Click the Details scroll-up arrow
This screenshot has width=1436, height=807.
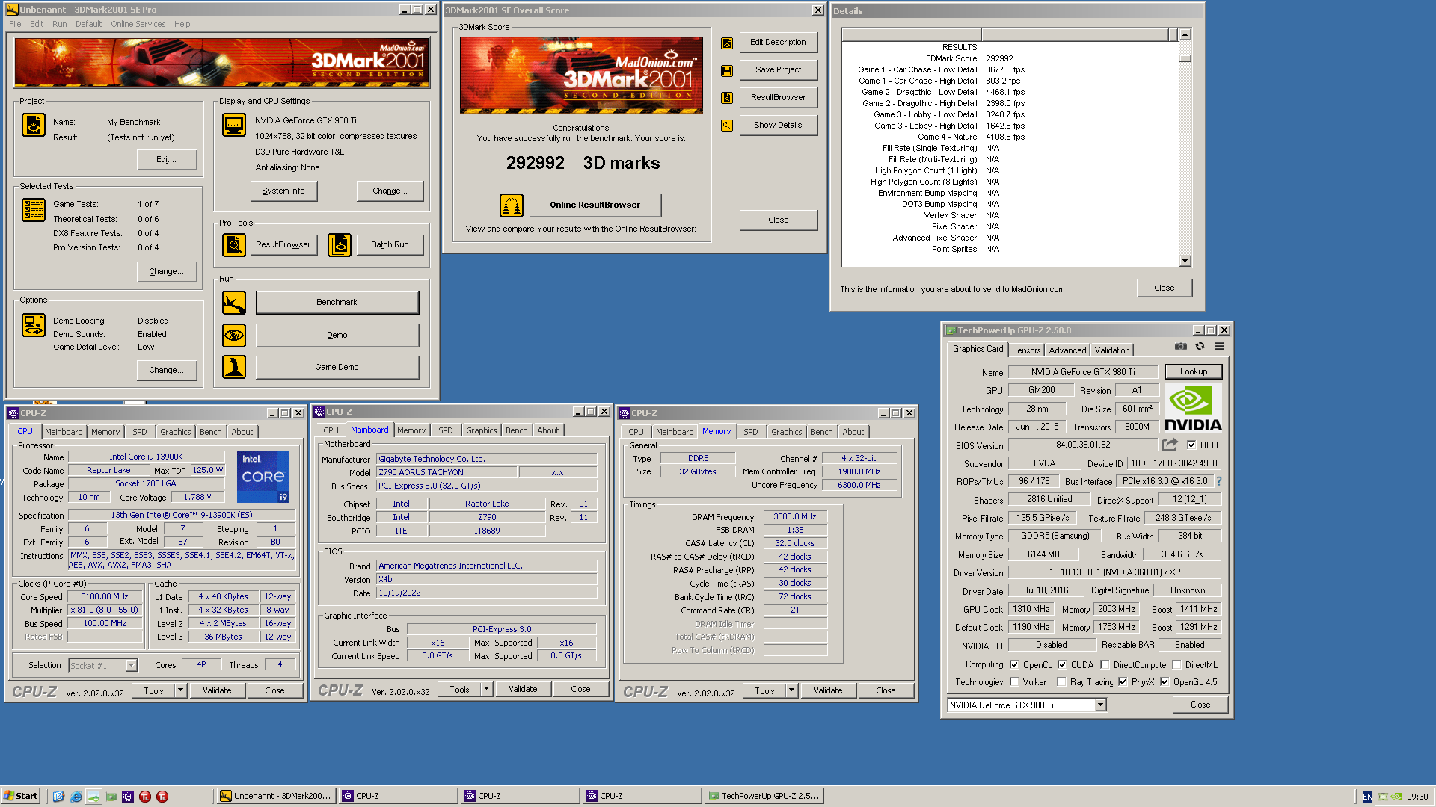click(x=1185, y=34)
